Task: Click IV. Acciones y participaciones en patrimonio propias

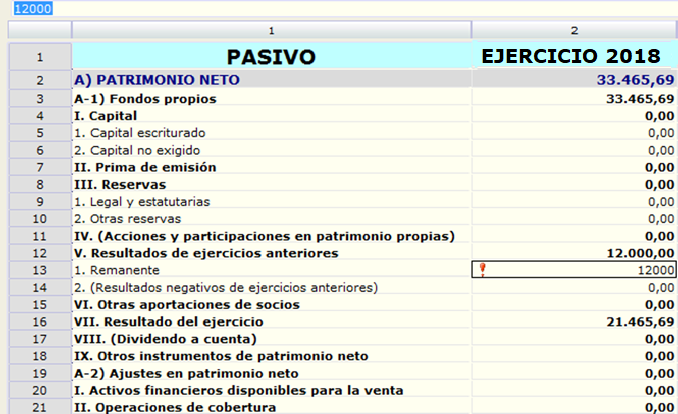Action: coord(272,236)
